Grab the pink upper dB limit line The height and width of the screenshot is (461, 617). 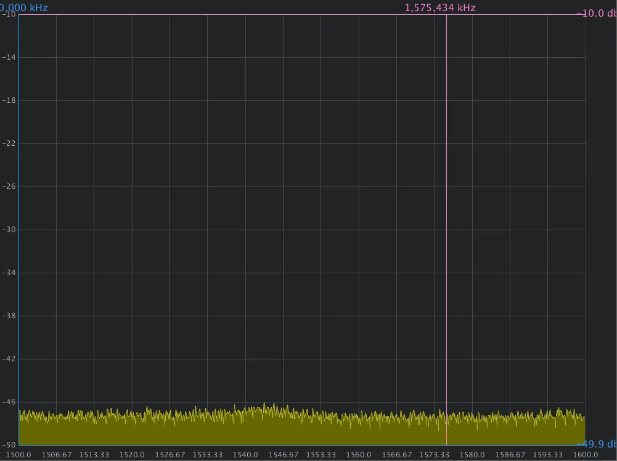click(x=302, y=15)
